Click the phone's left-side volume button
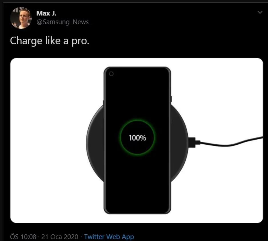268x241 pixels. 103,103
